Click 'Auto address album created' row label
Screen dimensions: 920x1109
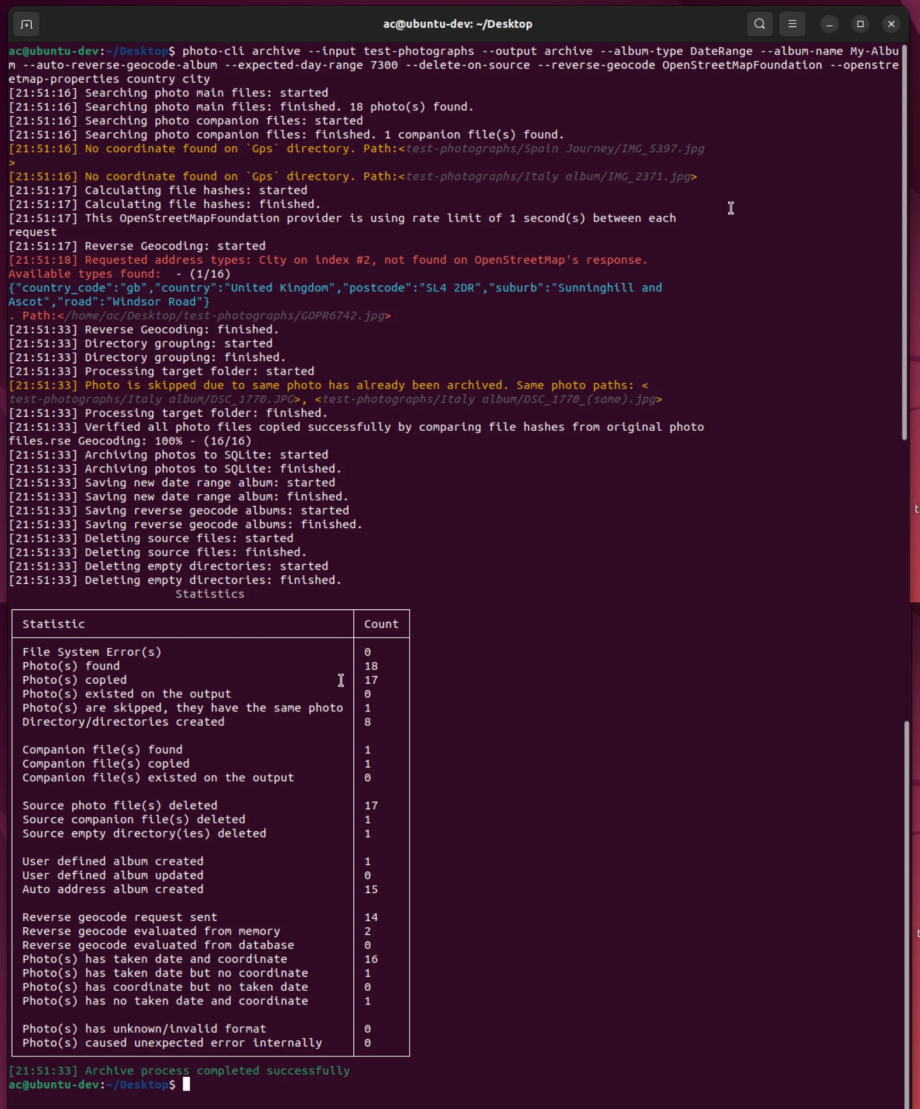coord(112,890)
